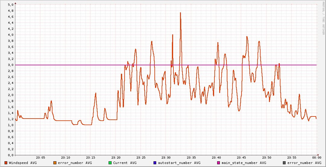Click the blue autostart_number legend swatch
Image resolution: width=326 pixels, height=167 pixels.
(x=155, y=163)
